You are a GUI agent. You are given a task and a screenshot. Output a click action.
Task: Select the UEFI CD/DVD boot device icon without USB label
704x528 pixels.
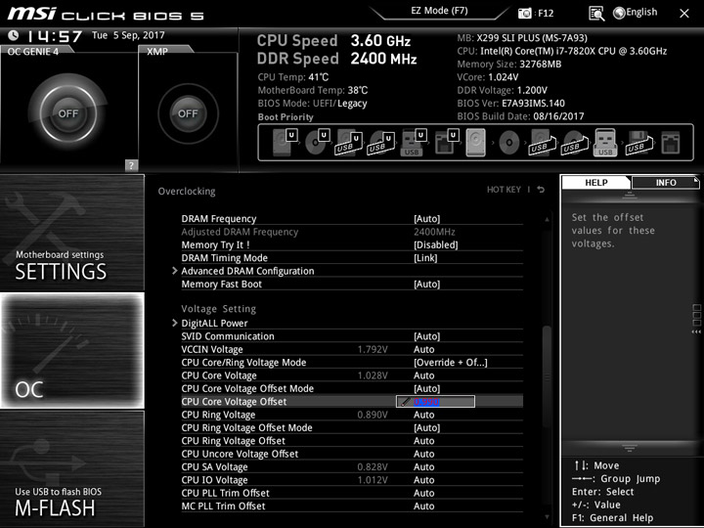317,143
